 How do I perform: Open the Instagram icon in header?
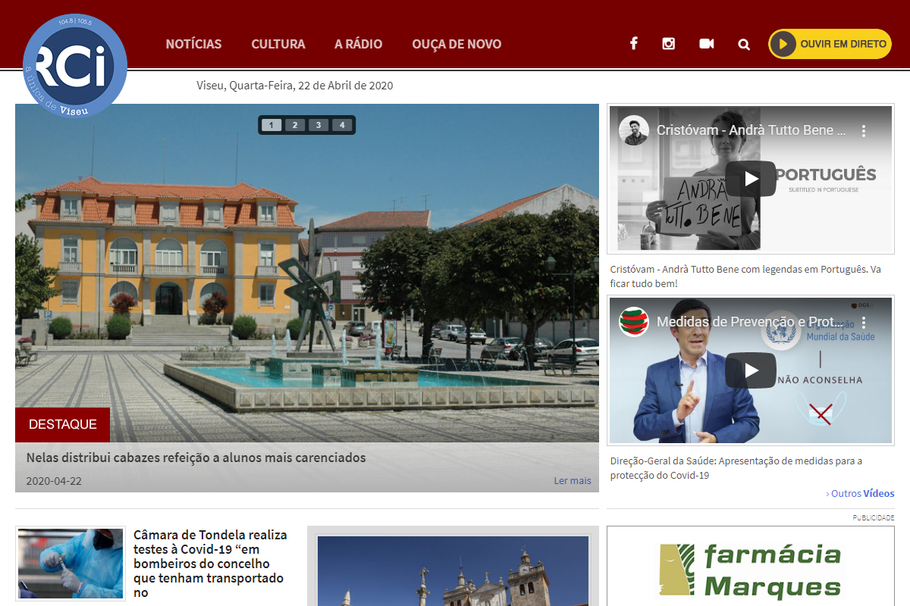(668, 44)
